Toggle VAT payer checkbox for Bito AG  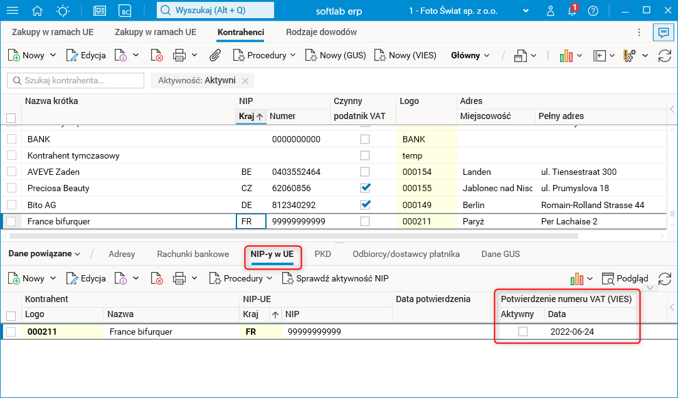tap(365, 205)
